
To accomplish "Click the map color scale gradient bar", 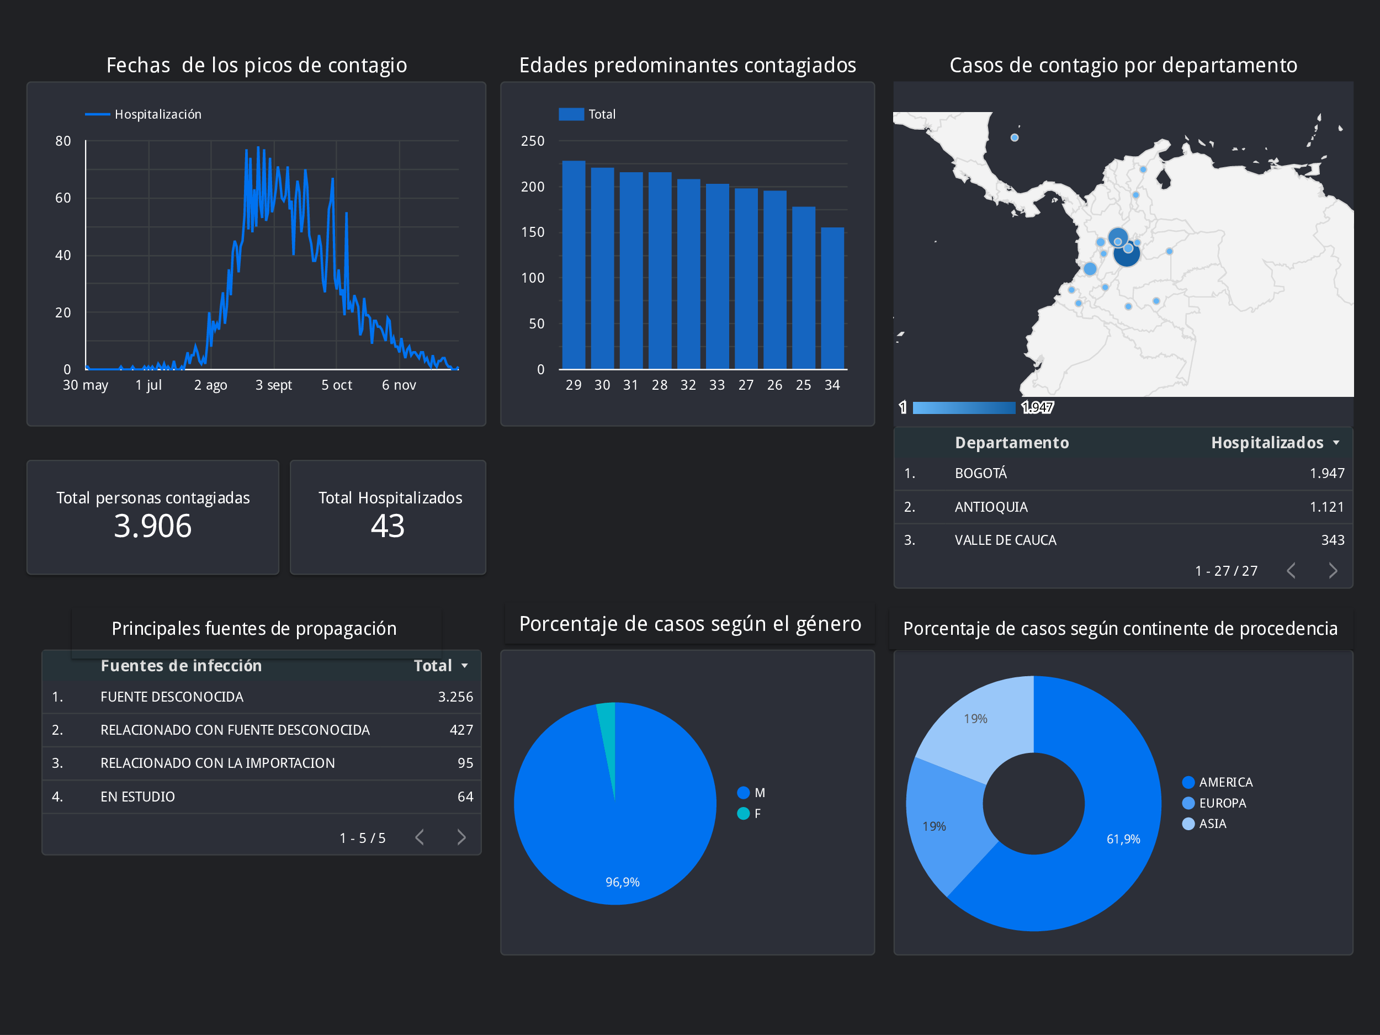I will pos(964,408).
